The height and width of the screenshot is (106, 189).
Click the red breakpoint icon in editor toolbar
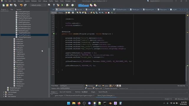(x=106, y=13)
